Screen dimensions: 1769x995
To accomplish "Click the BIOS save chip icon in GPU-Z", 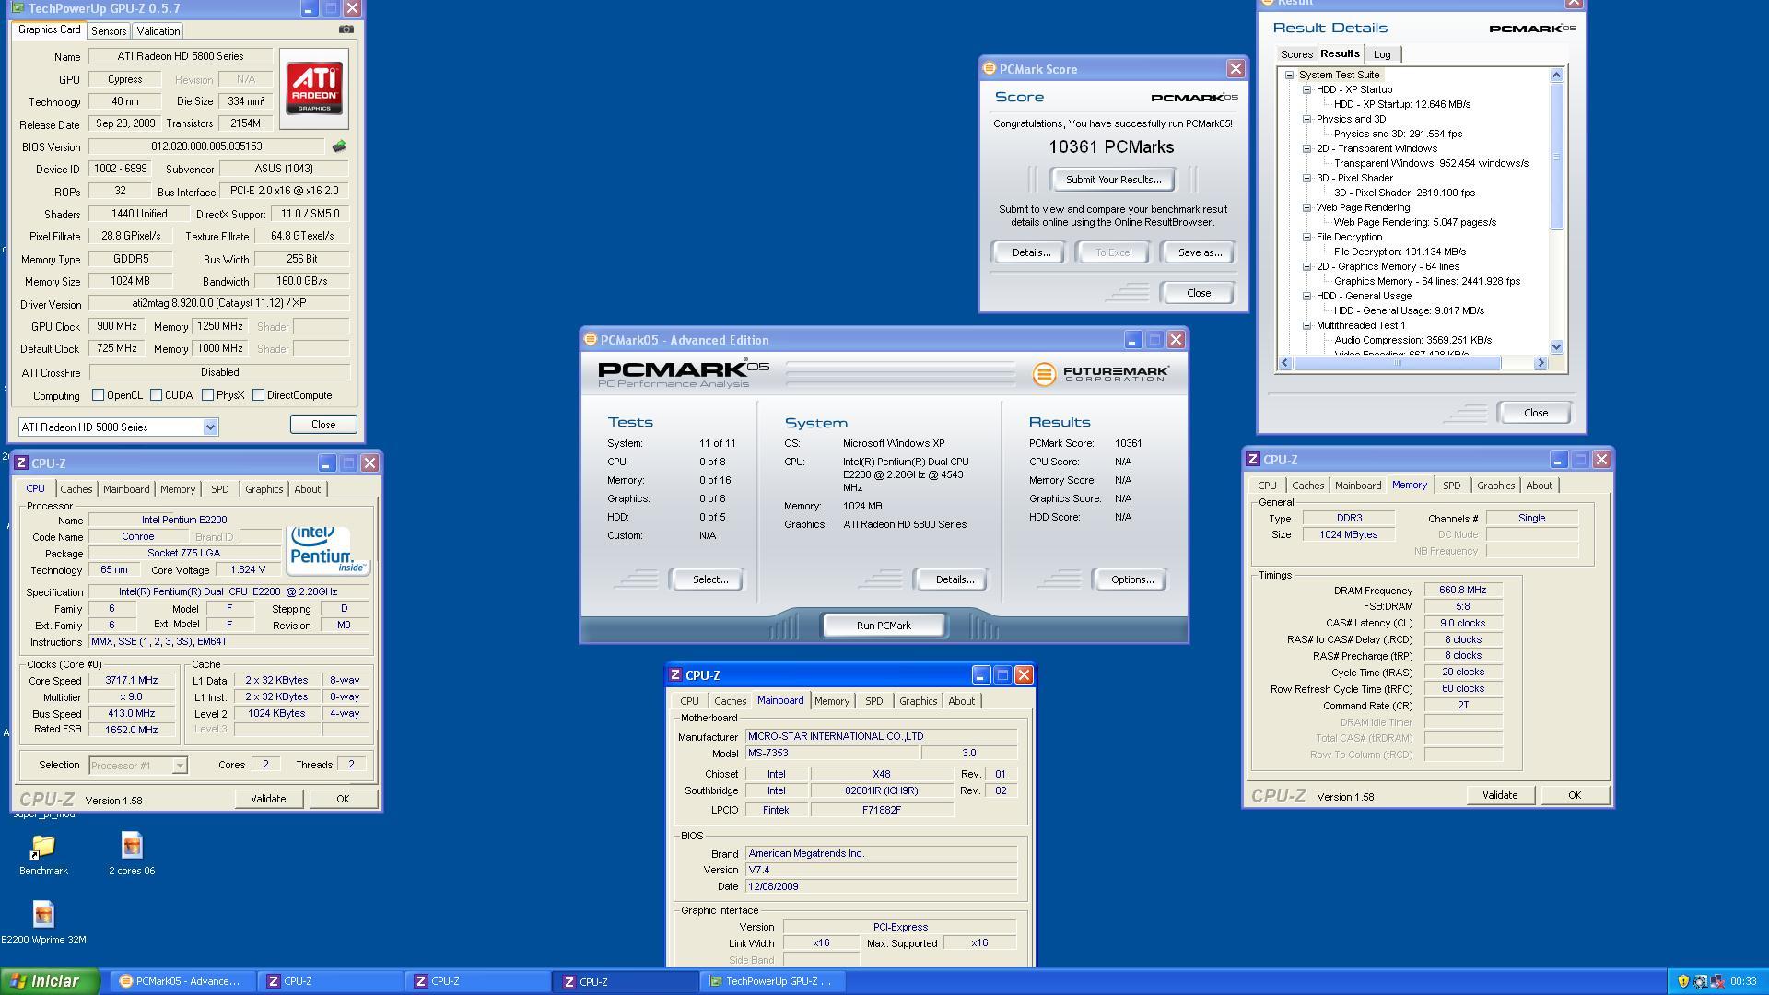I will pyautogui.click(x=339, y=146).
